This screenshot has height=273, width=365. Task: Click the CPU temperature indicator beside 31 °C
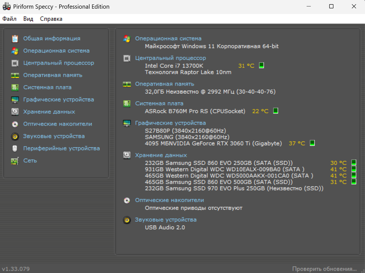coord(261,65)
